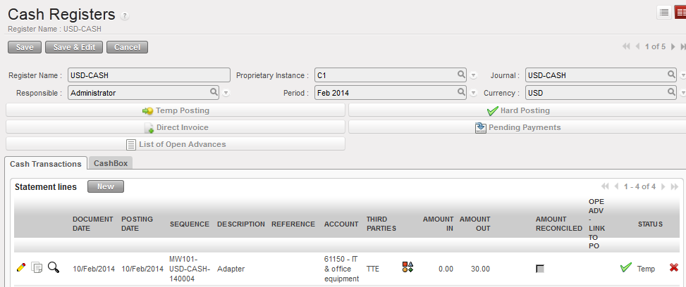Click the Temp Posting button
The width and height of the screenshot is (686, 287).
tap(176, 110)
